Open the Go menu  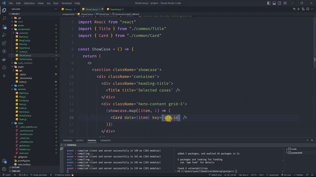48,3
